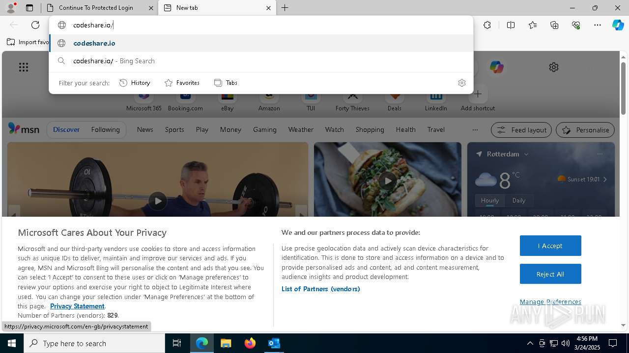Screen dimensions: 629x353
Task: Open List of Partners (vendors) link
Action: [321, 289]
